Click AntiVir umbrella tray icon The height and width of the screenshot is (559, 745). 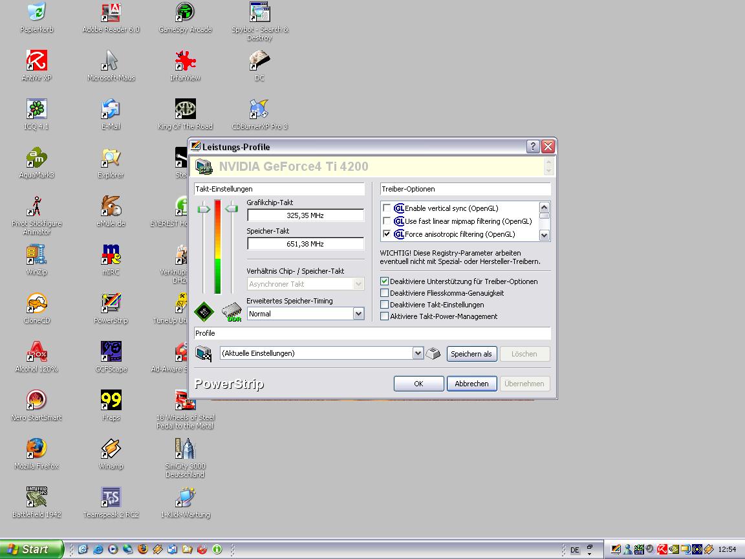(662, 549)
